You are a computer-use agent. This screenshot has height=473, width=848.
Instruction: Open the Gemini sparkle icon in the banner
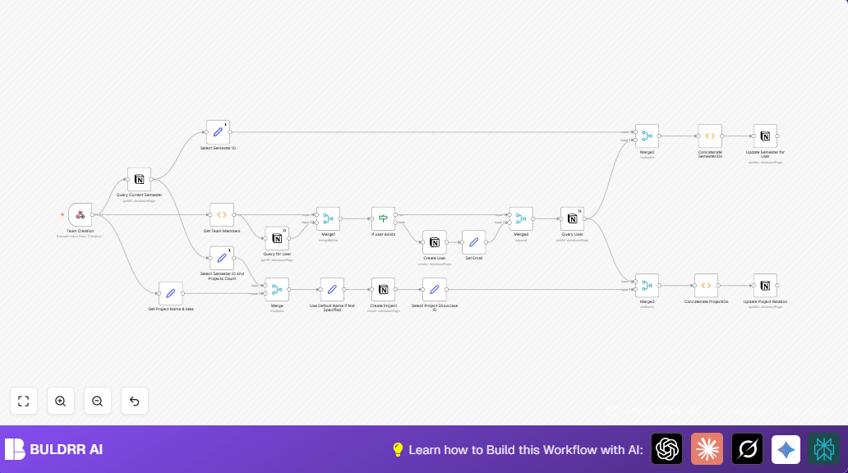click(x=786, y=448)
